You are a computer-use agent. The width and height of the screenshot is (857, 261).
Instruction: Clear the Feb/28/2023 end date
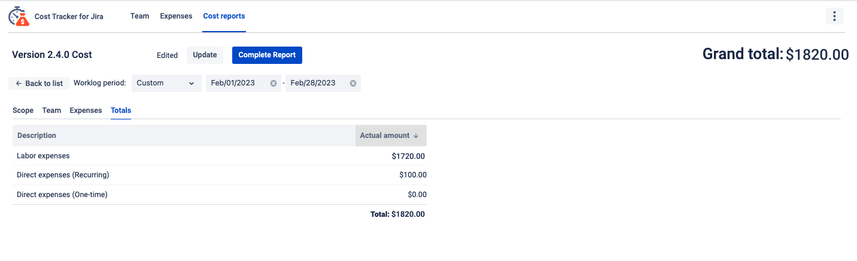pos(353,84)
